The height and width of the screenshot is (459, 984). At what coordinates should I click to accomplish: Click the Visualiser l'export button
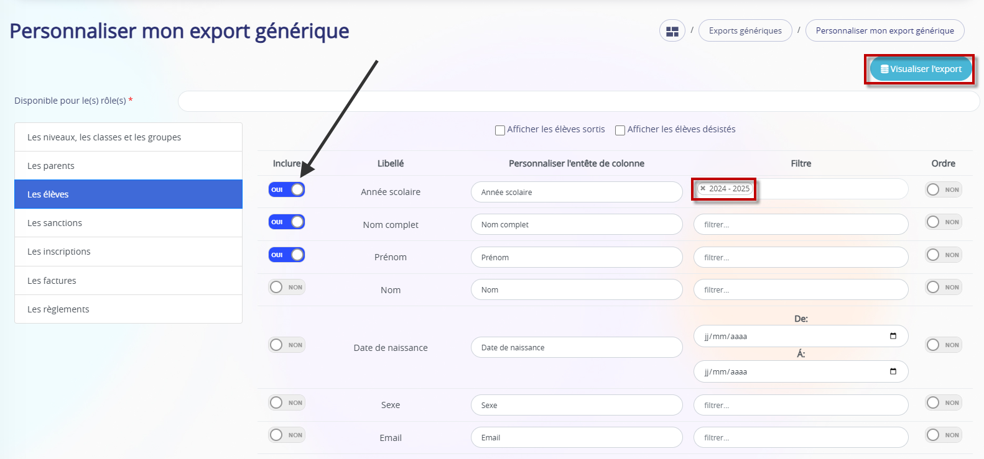[x=921, y=69]
